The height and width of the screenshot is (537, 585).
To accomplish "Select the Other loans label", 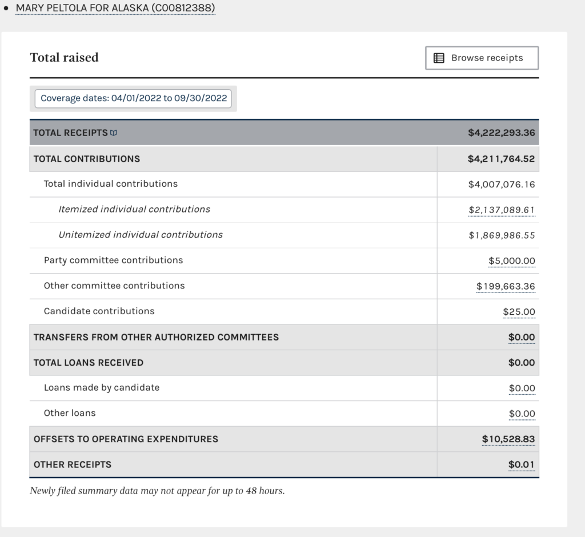I will point(70,413).
